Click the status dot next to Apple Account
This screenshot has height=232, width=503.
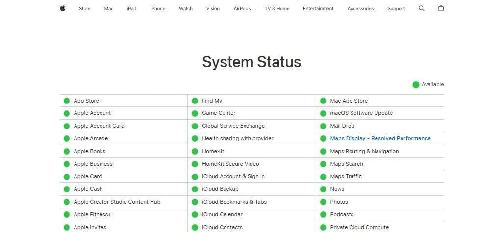(x=66, y=113)
